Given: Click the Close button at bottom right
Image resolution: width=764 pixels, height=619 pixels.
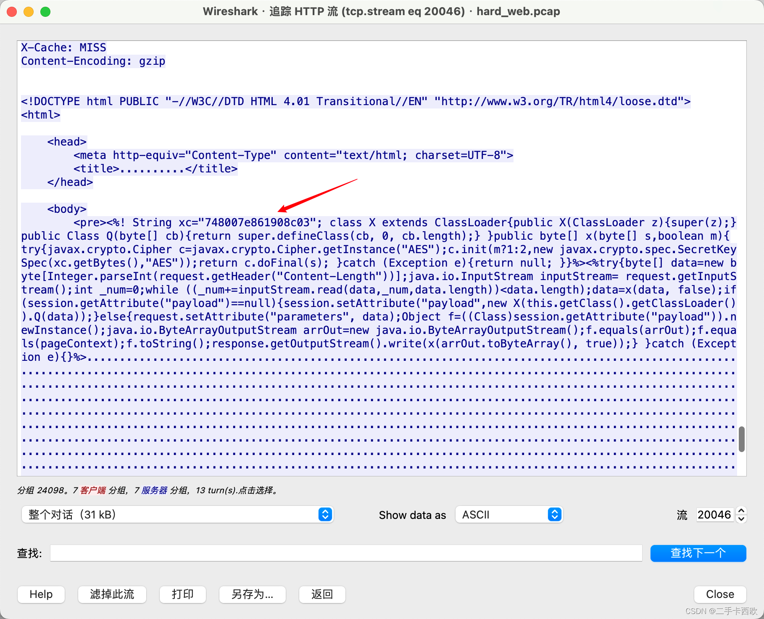Looking at the screenshot, I should 720,594.
